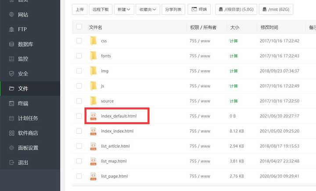
Task: Click the list_article.html file icon
Action: tap(93, 146)
